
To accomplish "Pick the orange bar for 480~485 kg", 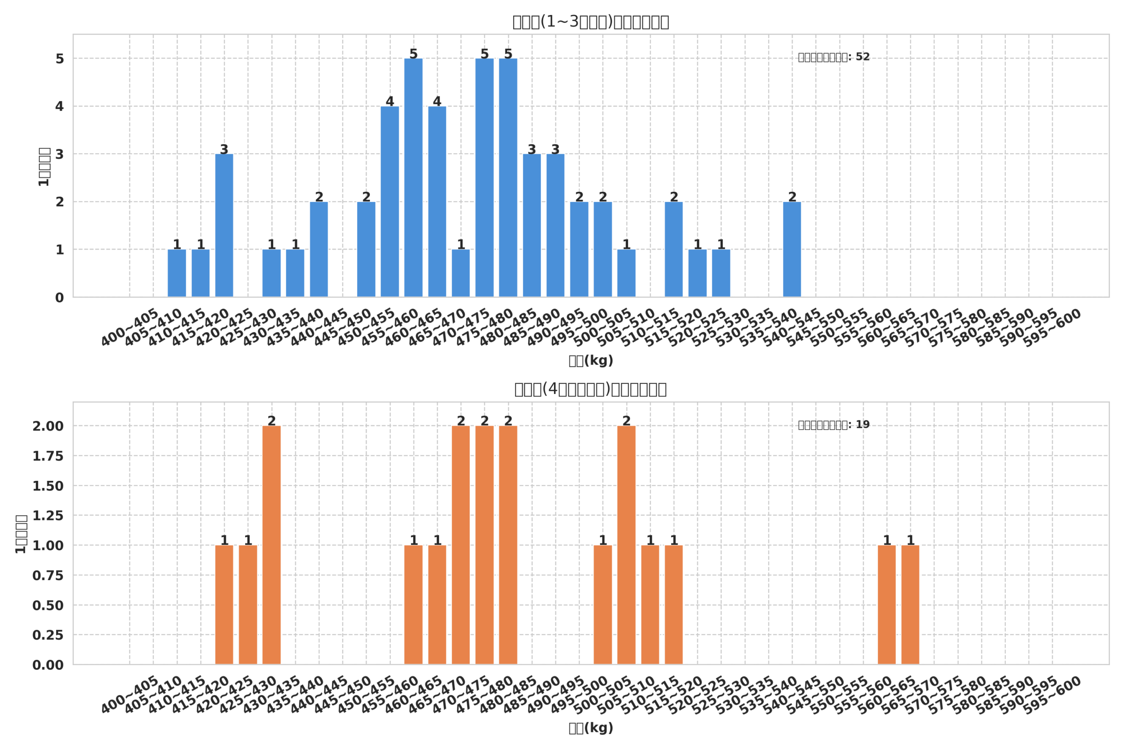I will [x=508, y=545].
